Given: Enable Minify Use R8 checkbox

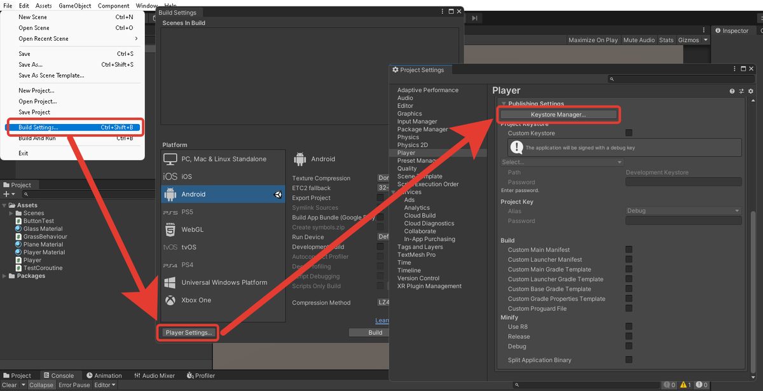Looking at the screenshot, I should tap(629, 327).
